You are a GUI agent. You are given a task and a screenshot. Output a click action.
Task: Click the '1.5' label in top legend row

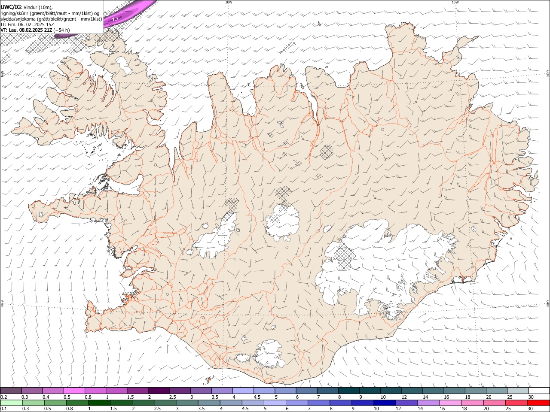130,397
